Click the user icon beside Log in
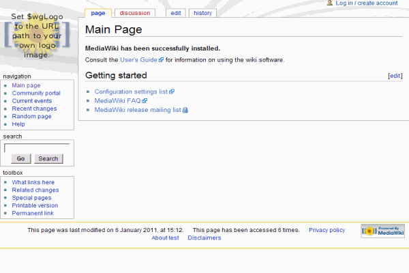This screenshot has width=409, height=273. click(x=330, y=3)
